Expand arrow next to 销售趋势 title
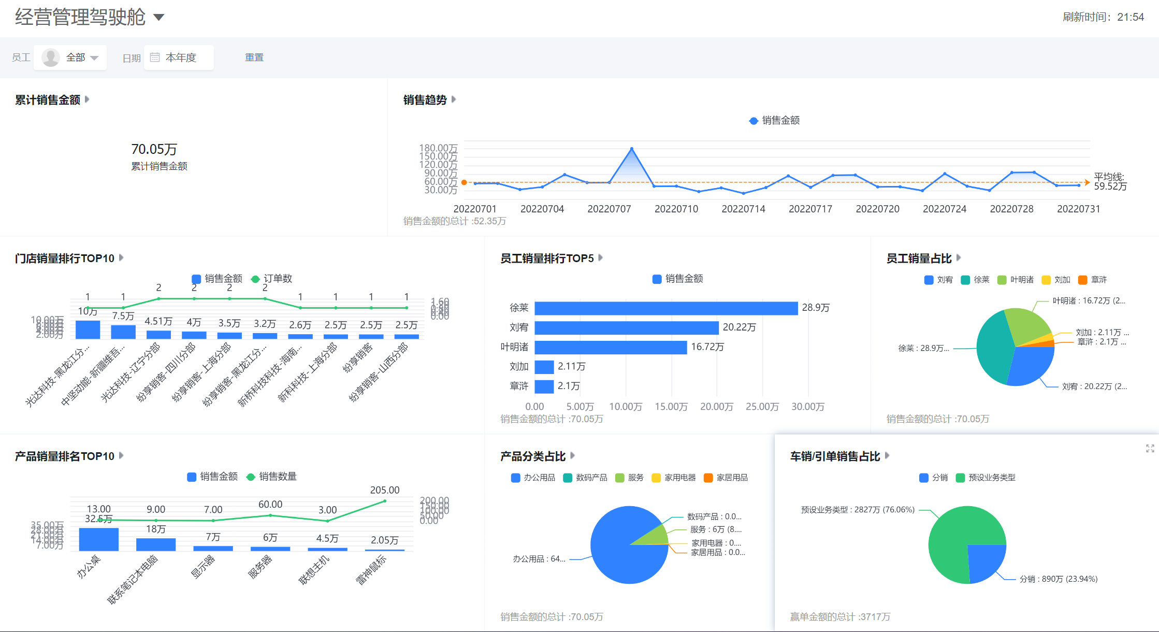The width and height of the screenshot is (1159, 632). click(x=454, y=99)
